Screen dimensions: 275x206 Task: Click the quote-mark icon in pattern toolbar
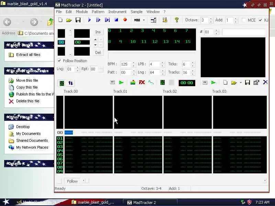(x=112, y=82)
